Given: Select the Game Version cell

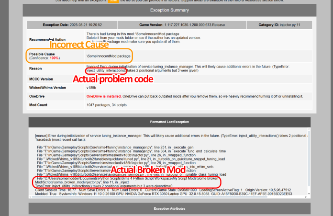Looking at the screenshot, I should 182,25.
